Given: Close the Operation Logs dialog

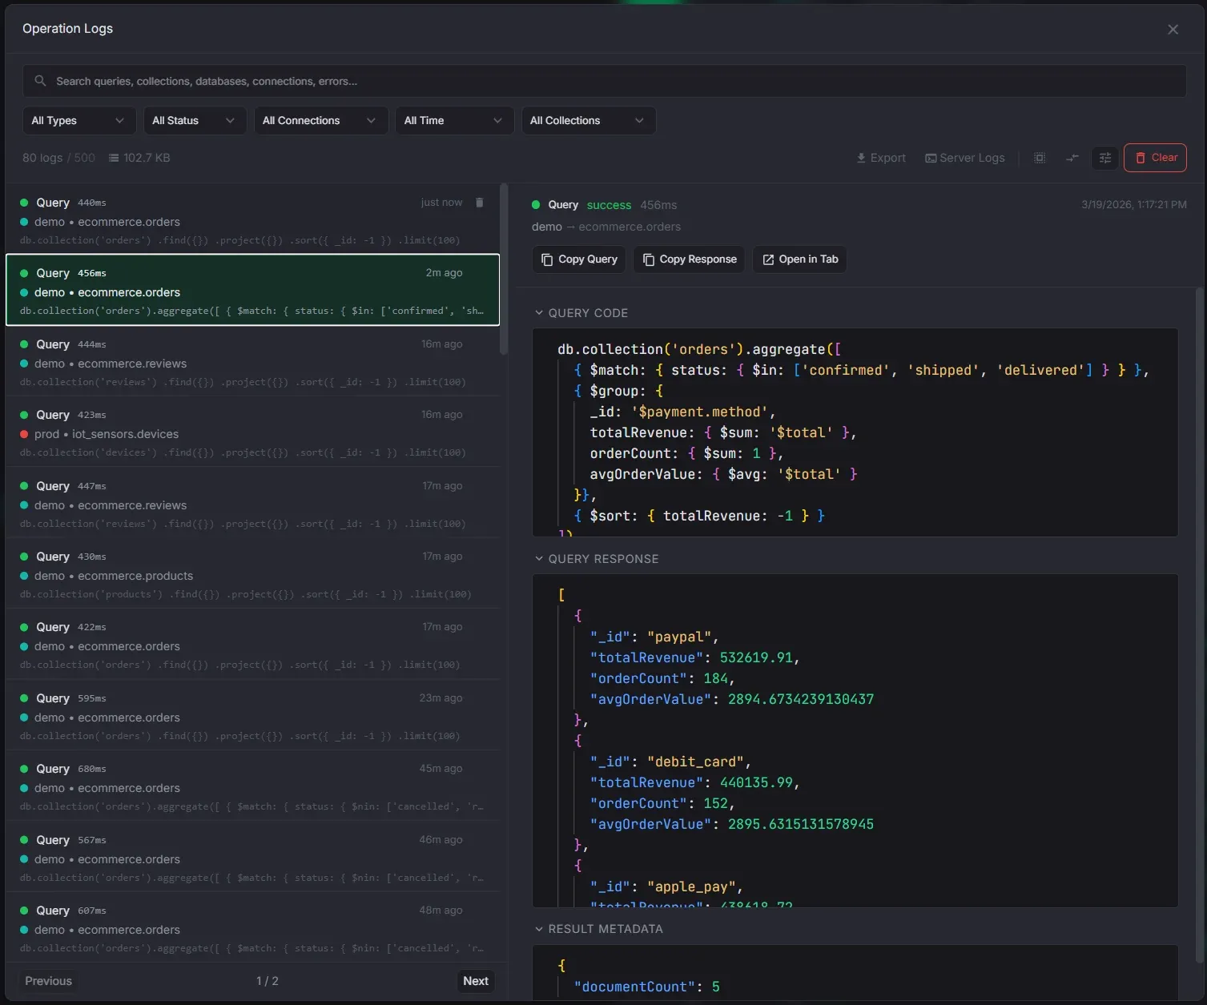Looking at the screenshot, I should tap(1173, 30).
